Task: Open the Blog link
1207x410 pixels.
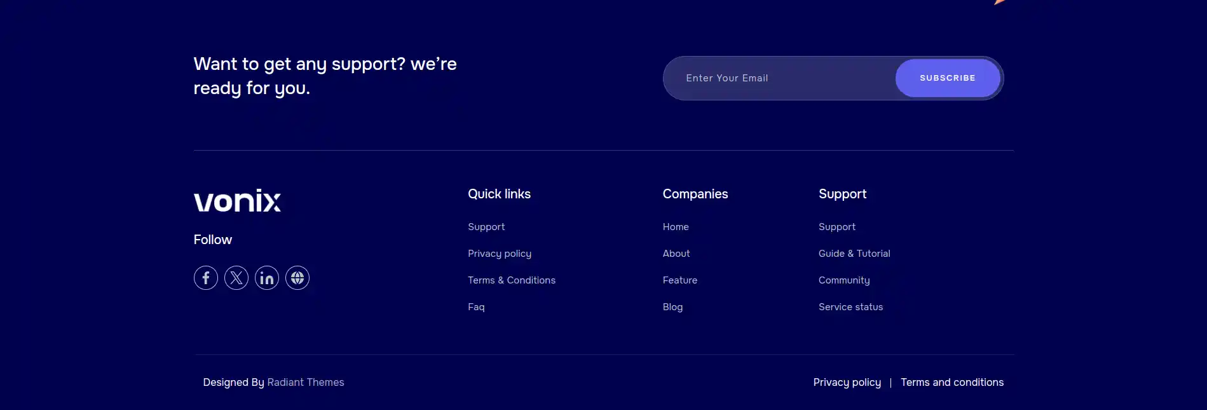Action: click(x=672, y=307)
